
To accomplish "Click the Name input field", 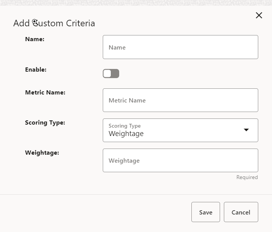I will tap(180, 47).
